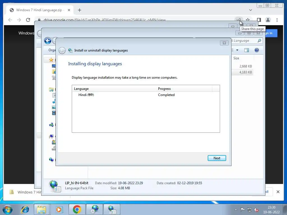
Task: Click the Explorer search magnifier icon
Action: (x=259, y=41)
